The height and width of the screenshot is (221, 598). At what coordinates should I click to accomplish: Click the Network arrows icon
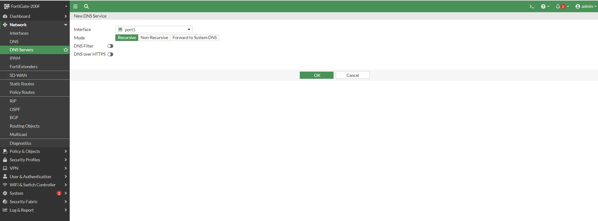pyautogui.click(x=5, y=25)
